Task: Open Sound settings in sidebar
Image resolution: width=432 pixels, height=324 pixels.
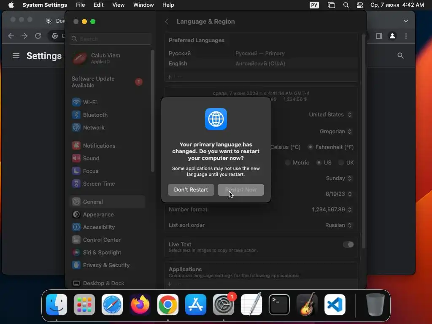Action: tap(108, 159)
